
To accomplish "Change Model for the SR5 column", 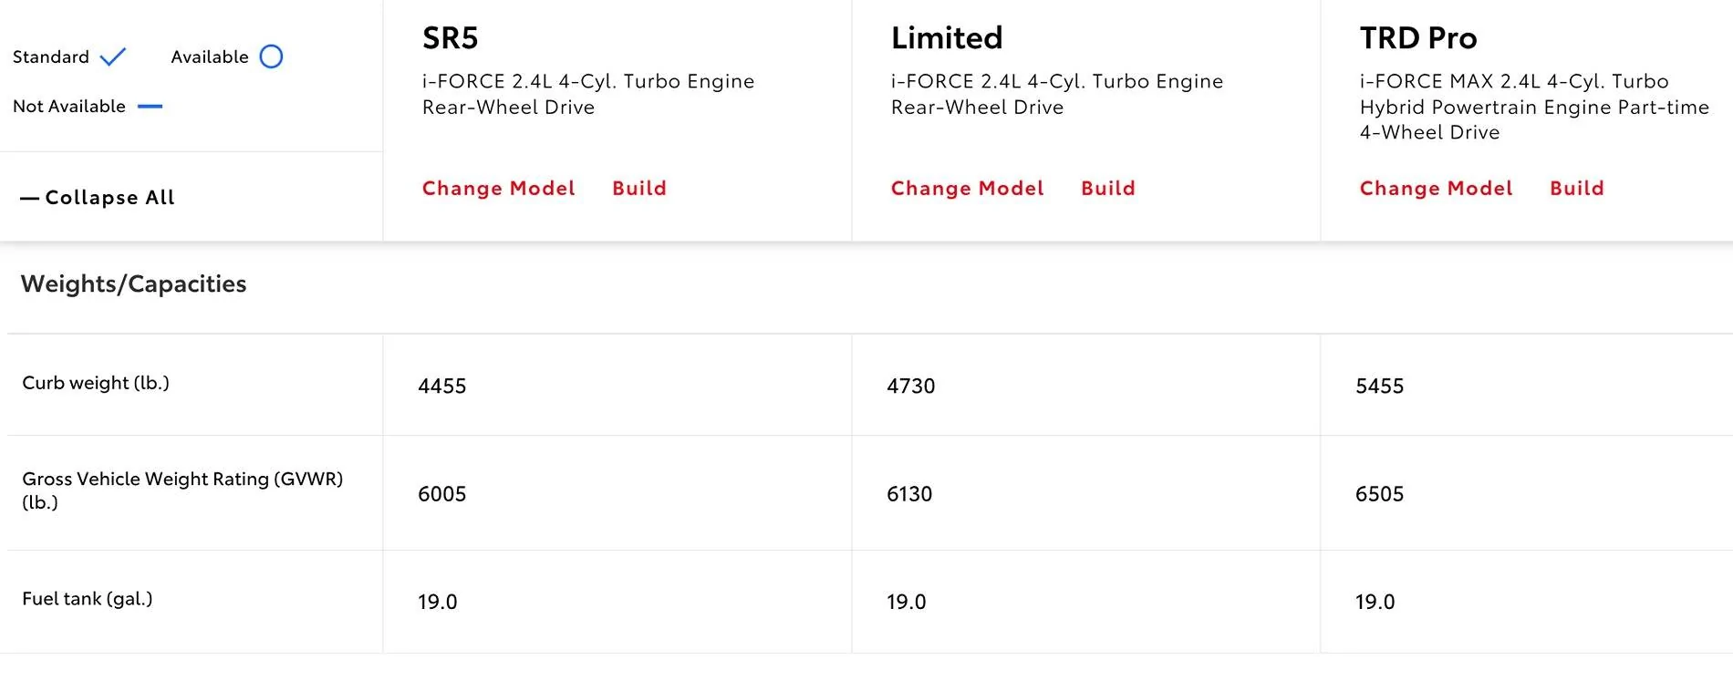I will (498, 189).
